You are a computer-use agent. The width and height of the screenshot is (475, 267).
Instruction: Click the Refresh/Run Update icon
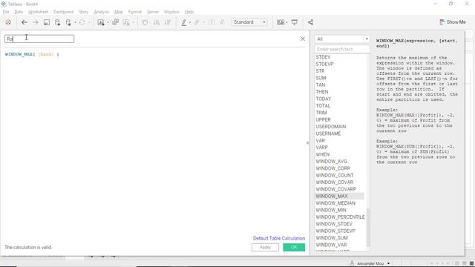pos(82,22)
